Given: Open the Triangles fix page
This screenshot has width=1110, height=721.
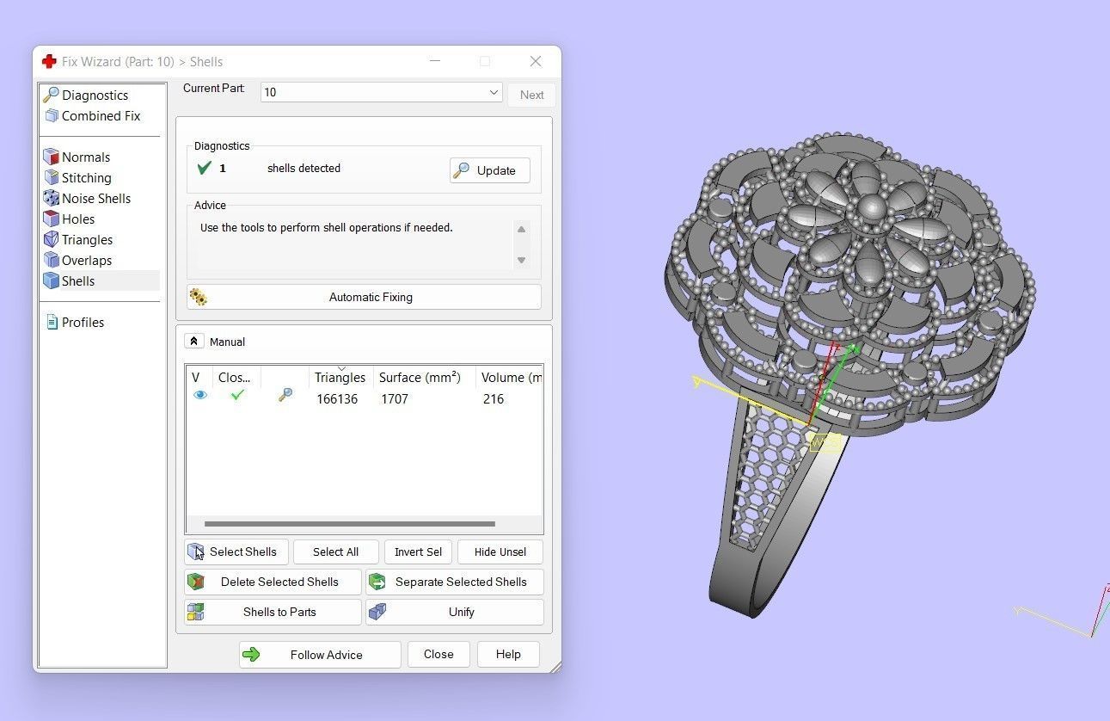Looking at the screenshot, I should point(87,240).
